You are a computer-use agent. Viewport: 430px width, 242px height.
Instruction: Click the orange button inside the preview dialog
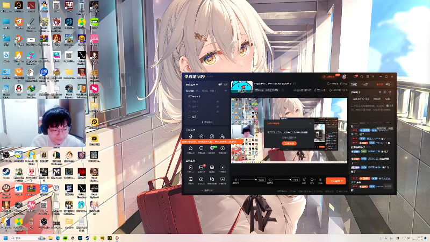pyautogui.click(x=289, y=144)
